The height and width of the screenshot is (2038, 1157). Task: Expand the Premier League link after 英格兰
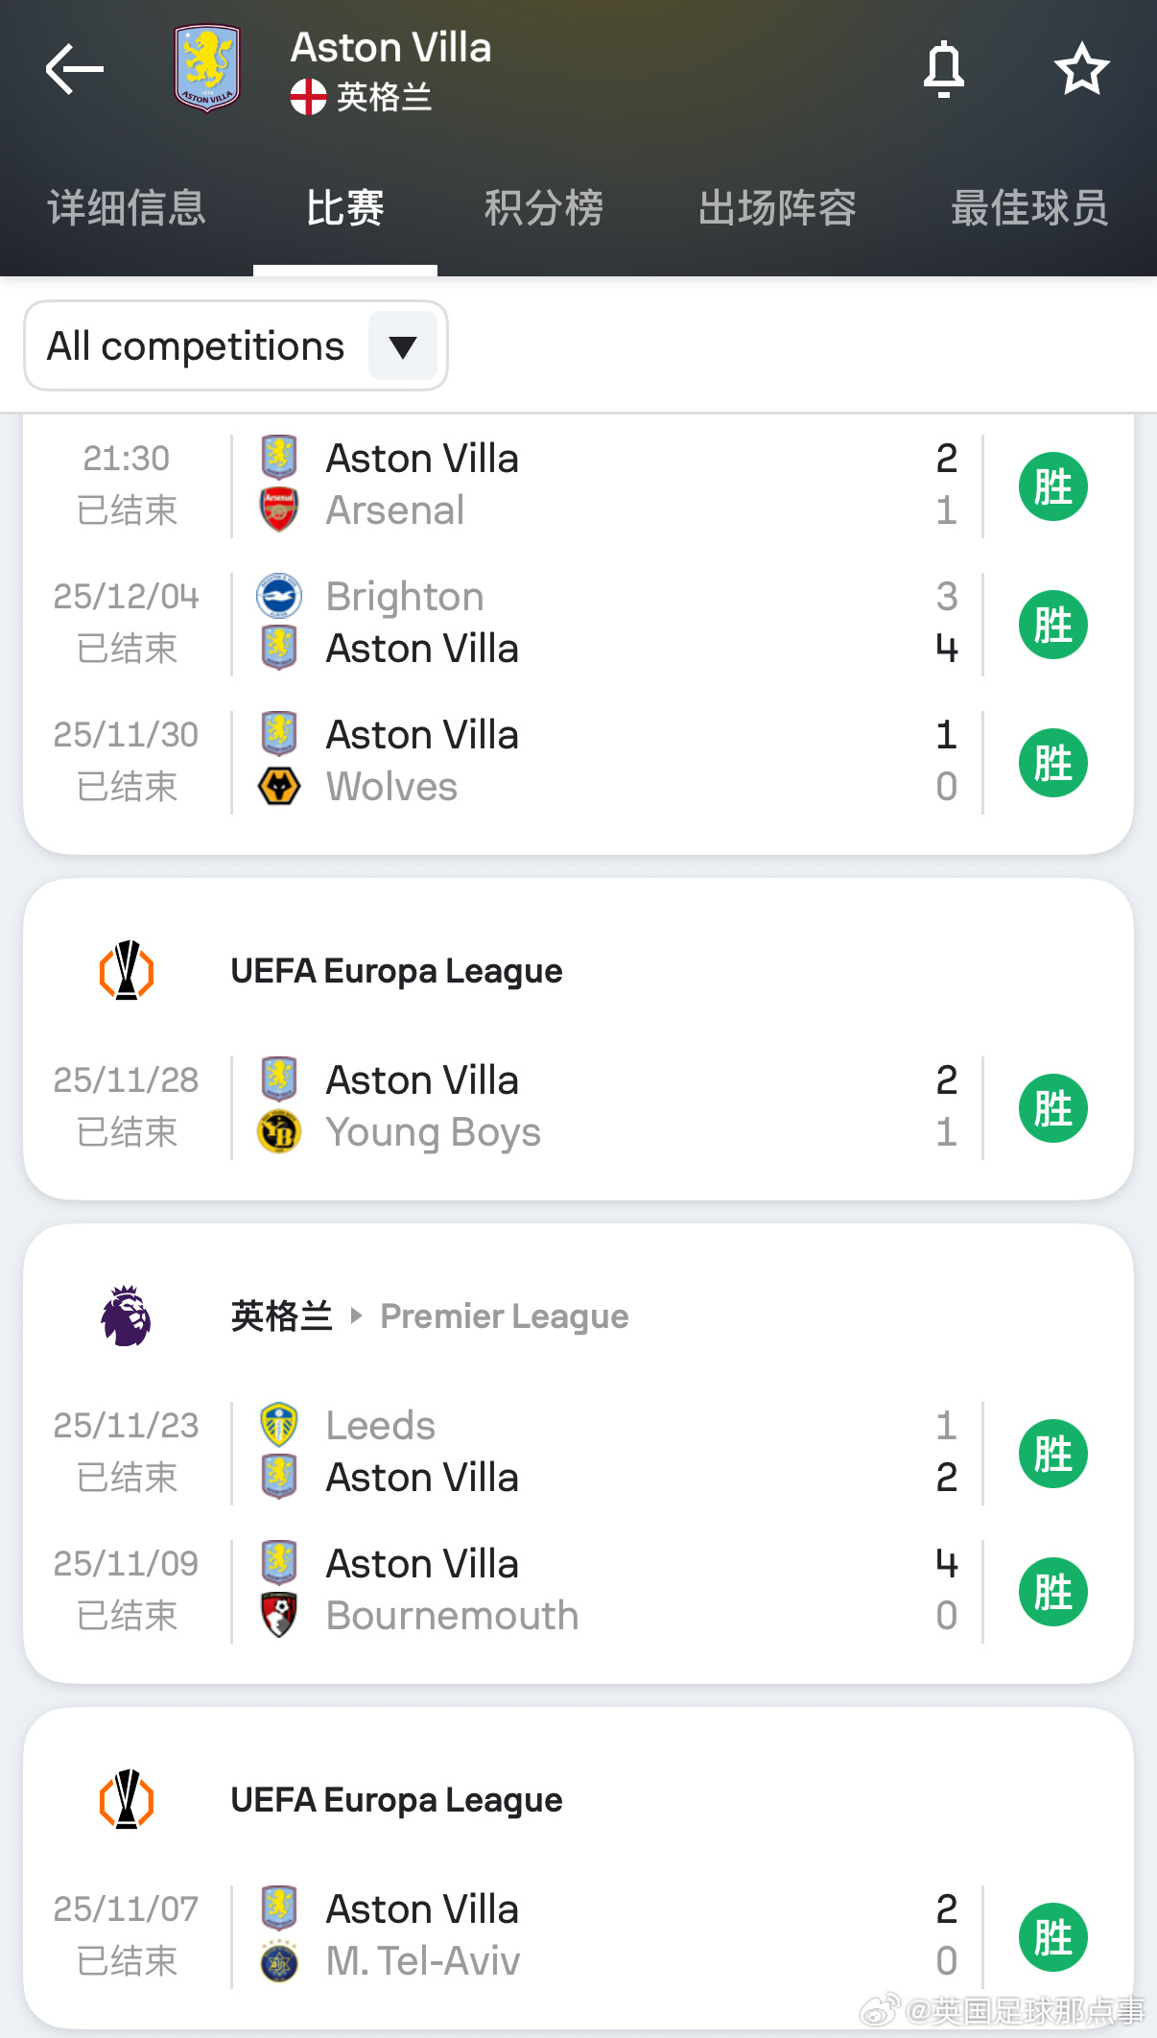504,1316
